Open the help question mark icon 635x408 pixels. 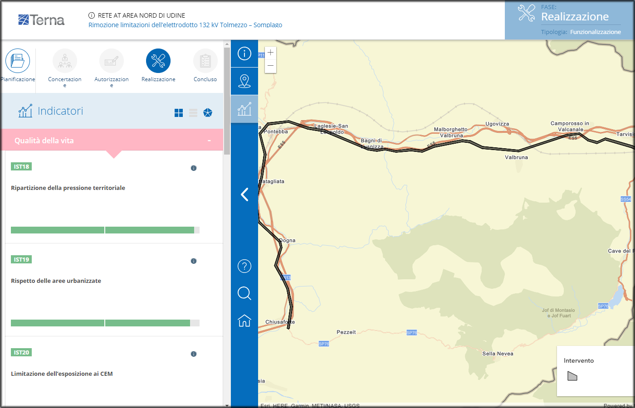tap(244, 266)
